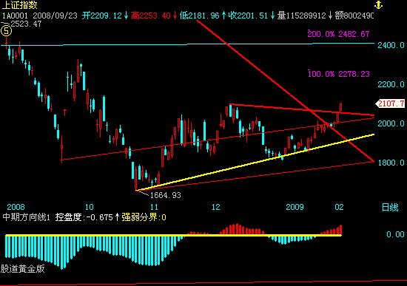407x286 pixels.
Task: Click the close price 收2201.51
Action: (x=248, y=16)
